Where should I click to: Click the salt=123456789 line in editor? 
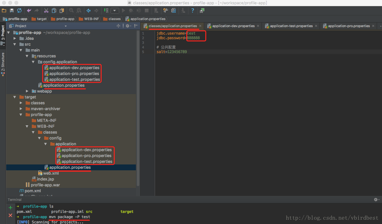point(172,52)
